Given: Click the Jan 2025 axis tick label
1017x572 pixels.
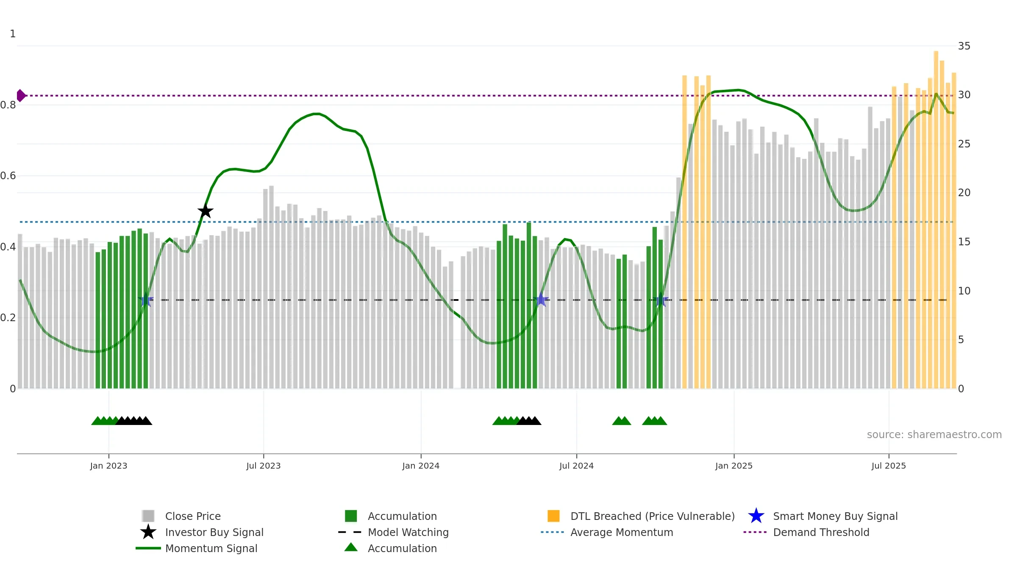Looking at the screenshot, I should (734, 466).
